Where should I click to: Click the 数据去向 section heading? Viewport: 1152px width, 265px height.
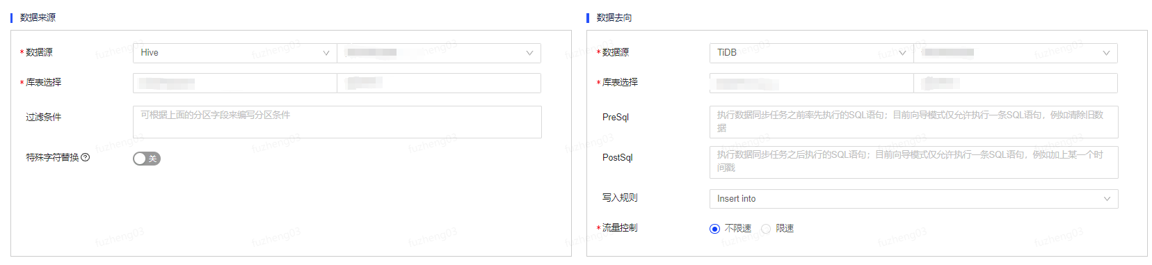[x=614, y=17]
